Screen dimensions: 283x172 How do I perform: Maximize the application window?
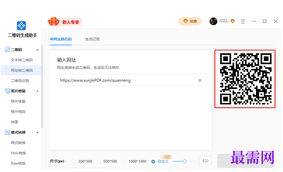[x=265, y=21]
